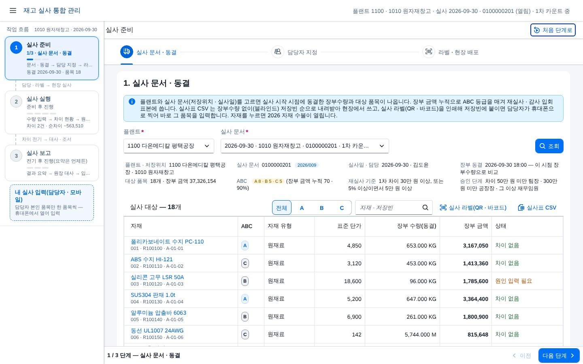
Task: Open material link 실리콘 고무 LSR 50A
Action: click(x=157, y=277)
